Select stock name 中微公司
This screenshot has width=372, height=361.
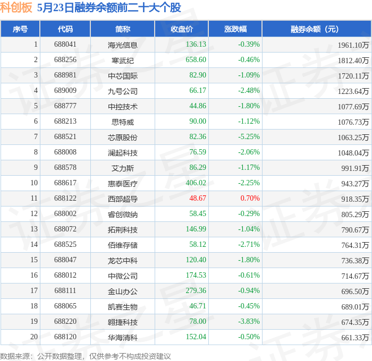(x=123, y=276)
